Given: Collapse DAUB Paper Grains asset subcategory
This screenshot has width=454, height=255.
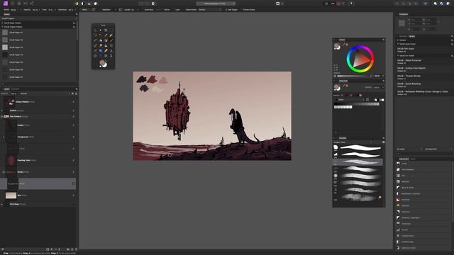Looking at the screenshot, I should [x=3, y=23].
